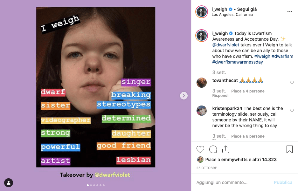This screenshot has width=298, height=191.
Task: Open kristenpark24's avatar
Action: 202,111
